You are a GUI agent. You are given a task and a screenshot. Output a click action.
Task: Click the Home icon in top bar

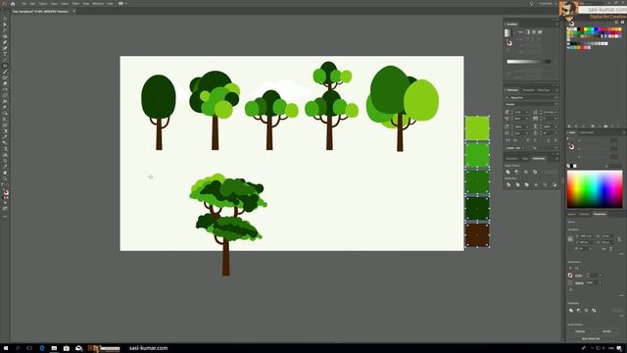[13, 4]
